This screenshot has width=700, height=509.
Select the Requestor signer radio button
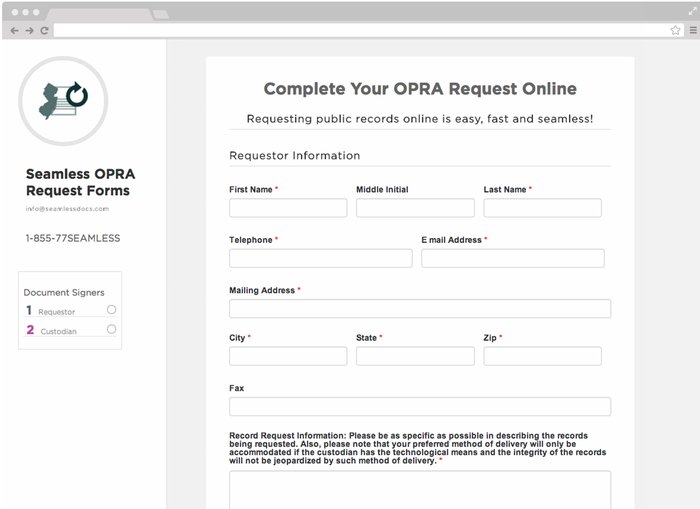(111, 310)
